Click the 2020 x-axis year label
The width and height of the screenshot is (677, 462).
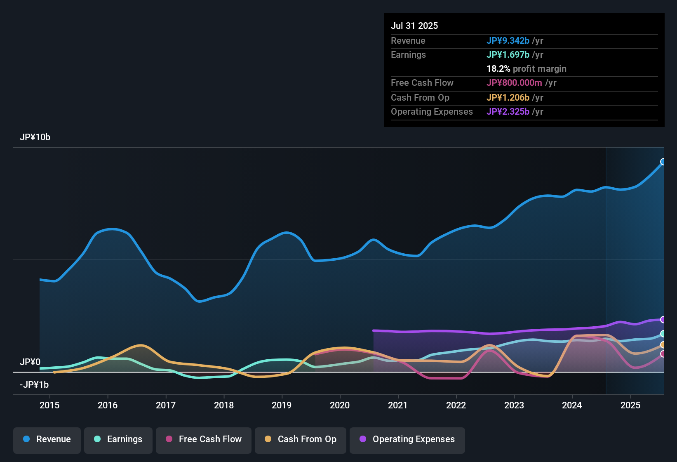click(340, 405)
